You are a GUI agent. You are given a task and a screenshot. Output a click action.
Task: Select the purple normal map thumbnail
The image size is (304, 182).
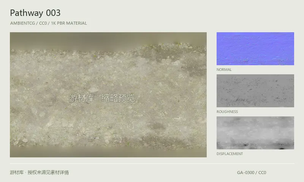point(255,49)
